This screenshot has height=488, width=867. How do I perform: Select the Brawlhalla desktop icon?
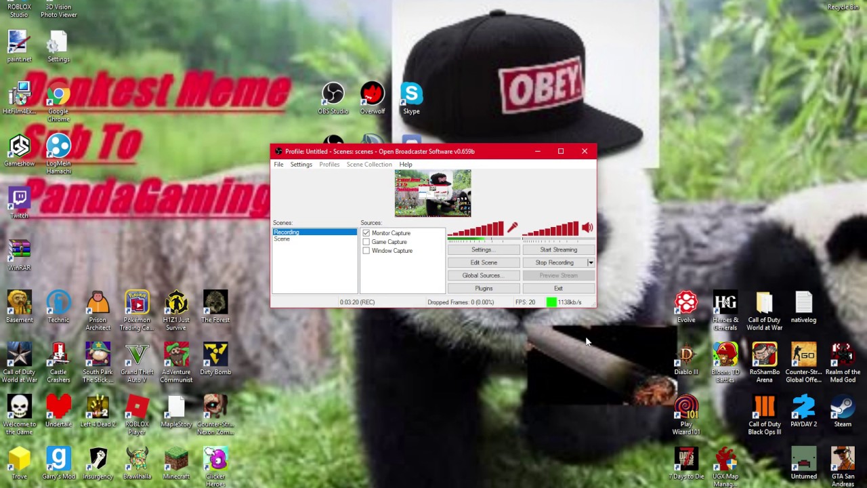137,464
